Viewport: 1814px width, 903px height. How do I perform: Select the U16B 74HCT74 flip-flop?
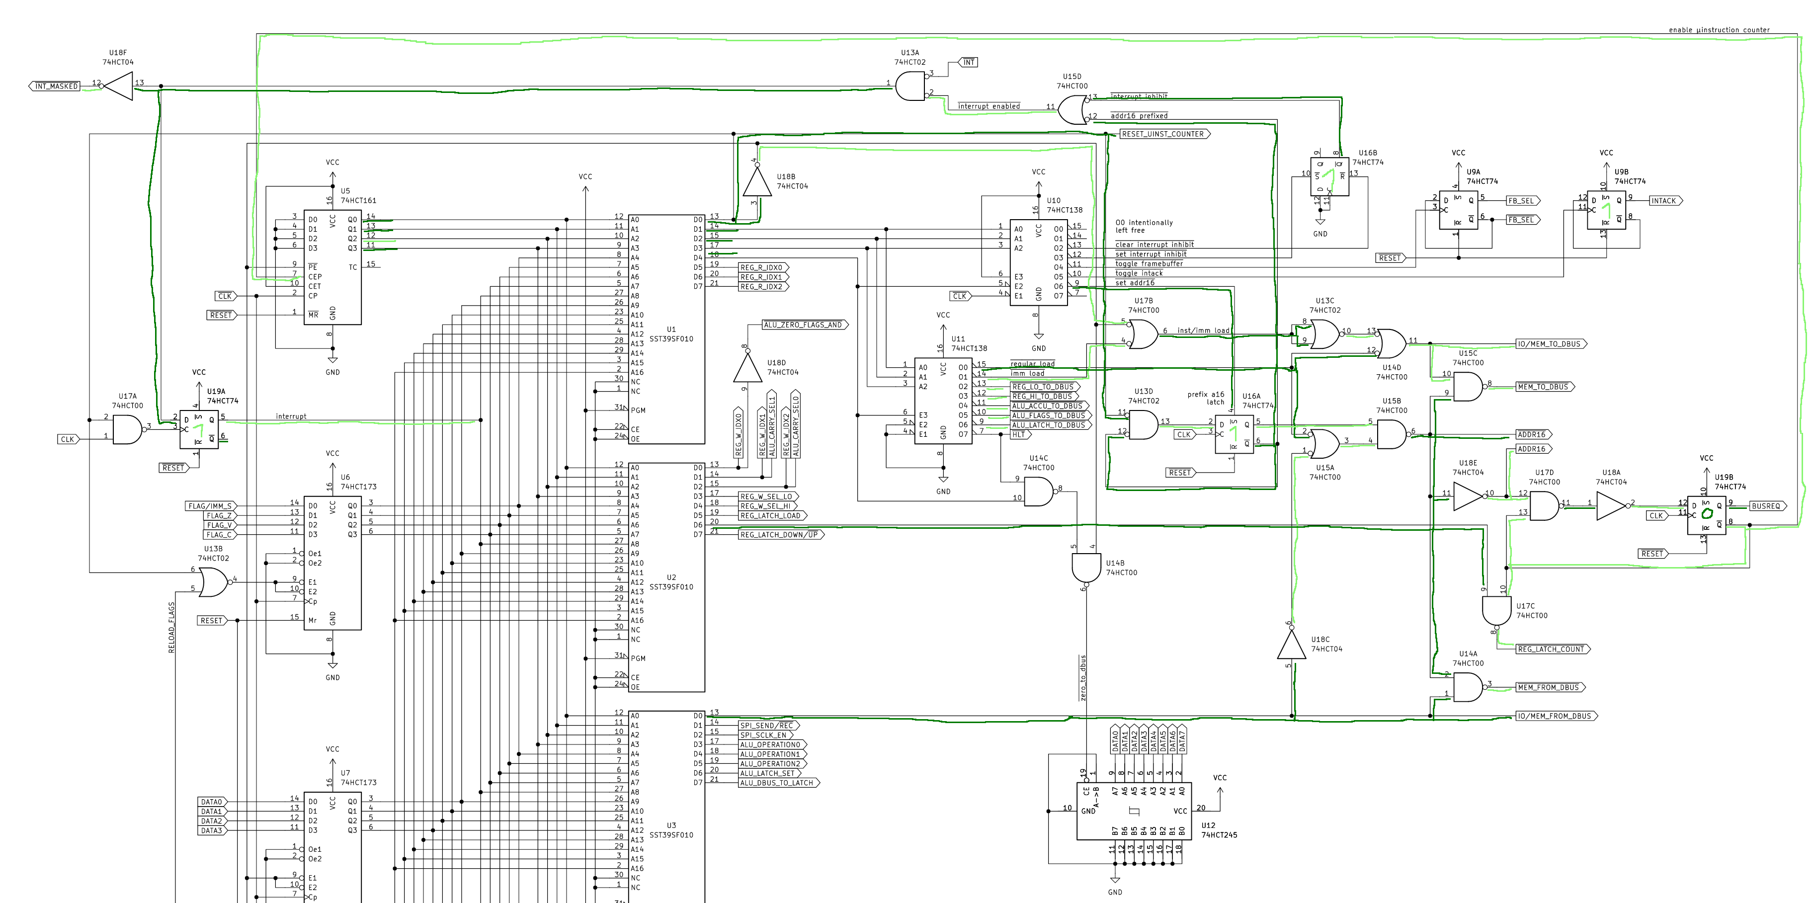[1329, 176]
